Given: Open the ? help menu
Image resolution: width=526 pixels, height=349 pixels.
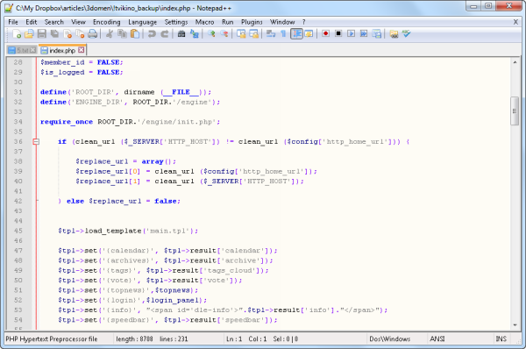Looking at the screenshot, I should pyautogui.click(x=304, y=22).
